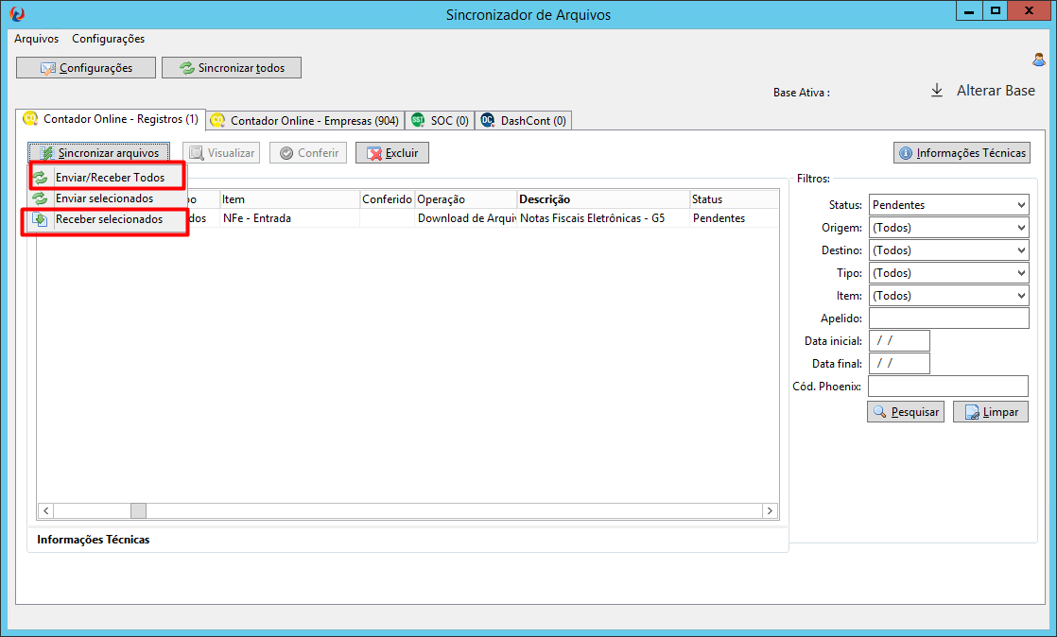Click the DashCont tab icon

pyautogui.click(x=488, y=120)
